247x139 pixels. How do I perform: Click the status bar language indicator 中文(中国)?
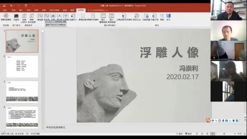tap(35, 134)
